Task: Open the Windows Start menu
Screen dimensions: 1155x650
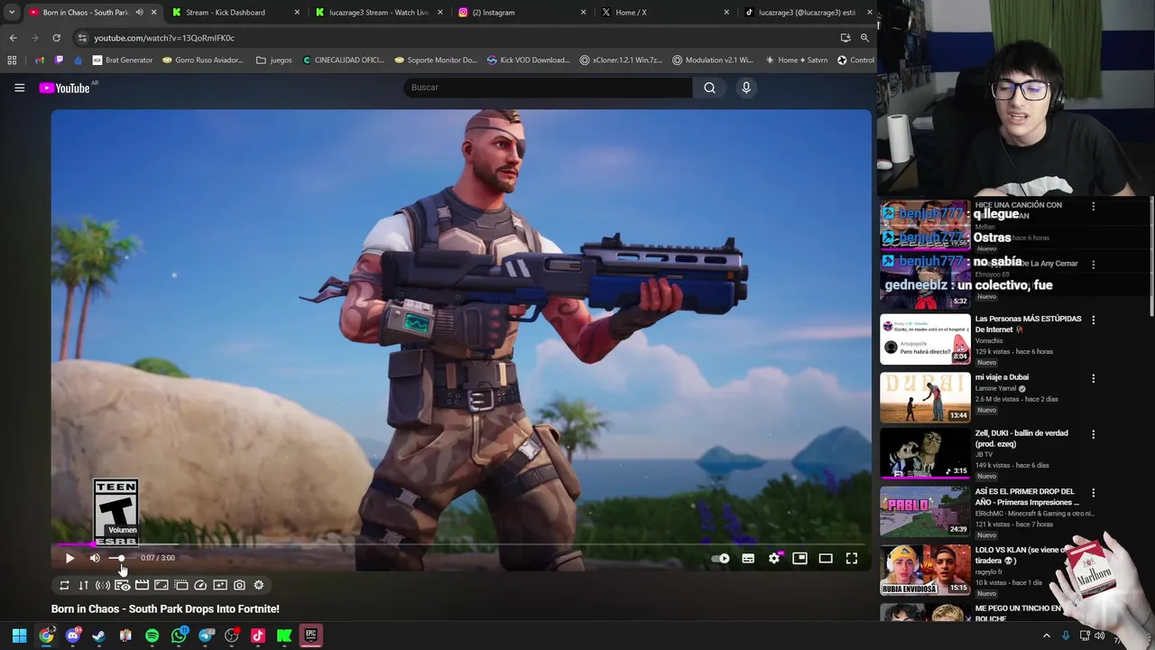Action: point(19,636)
